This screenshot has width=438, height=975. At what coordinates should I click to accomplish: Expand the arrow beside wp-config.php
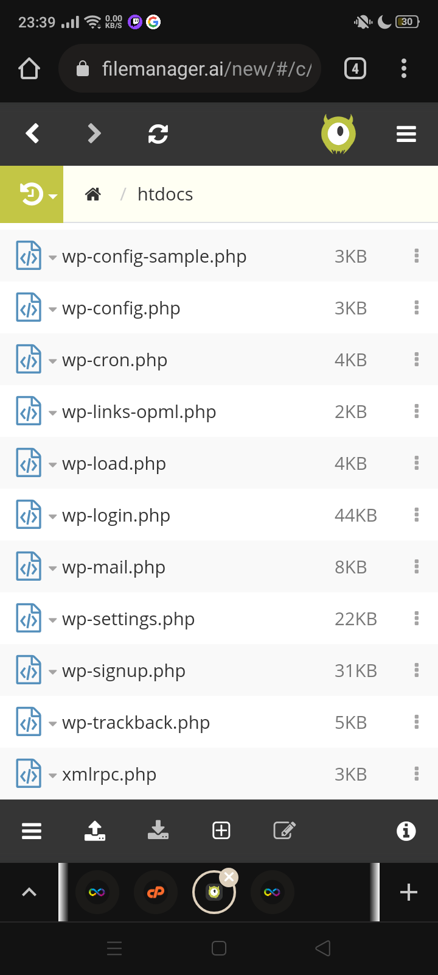pos(53,310)
